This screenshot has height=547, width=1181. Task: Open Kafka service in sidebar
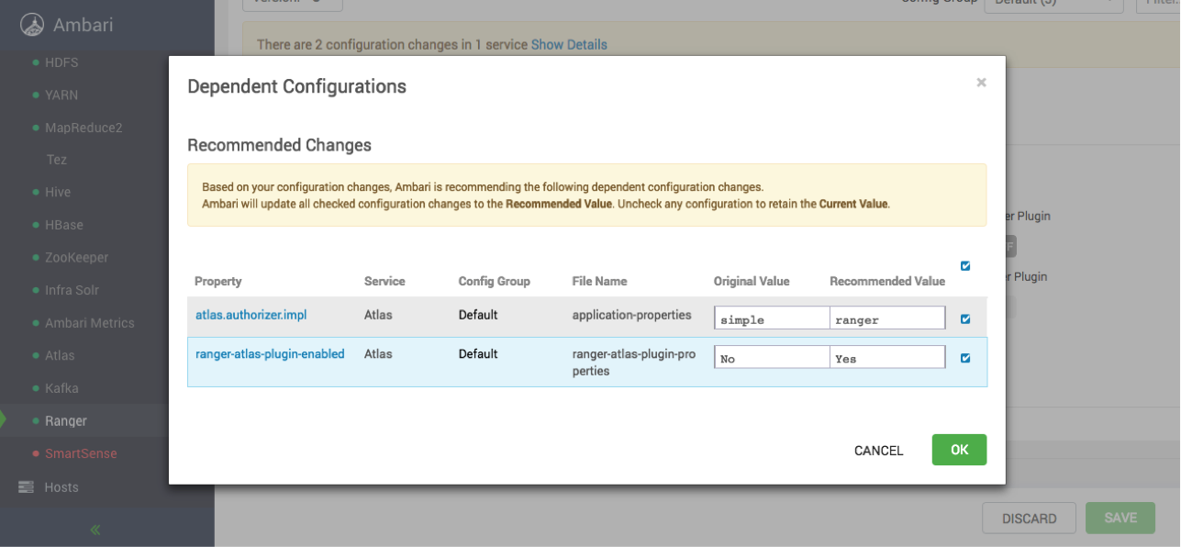pos(61,388)
